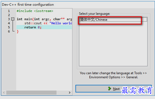Click the horizontal scrollbar thumb in code preview
Viewport: 155px width, 99px height.
32,92
